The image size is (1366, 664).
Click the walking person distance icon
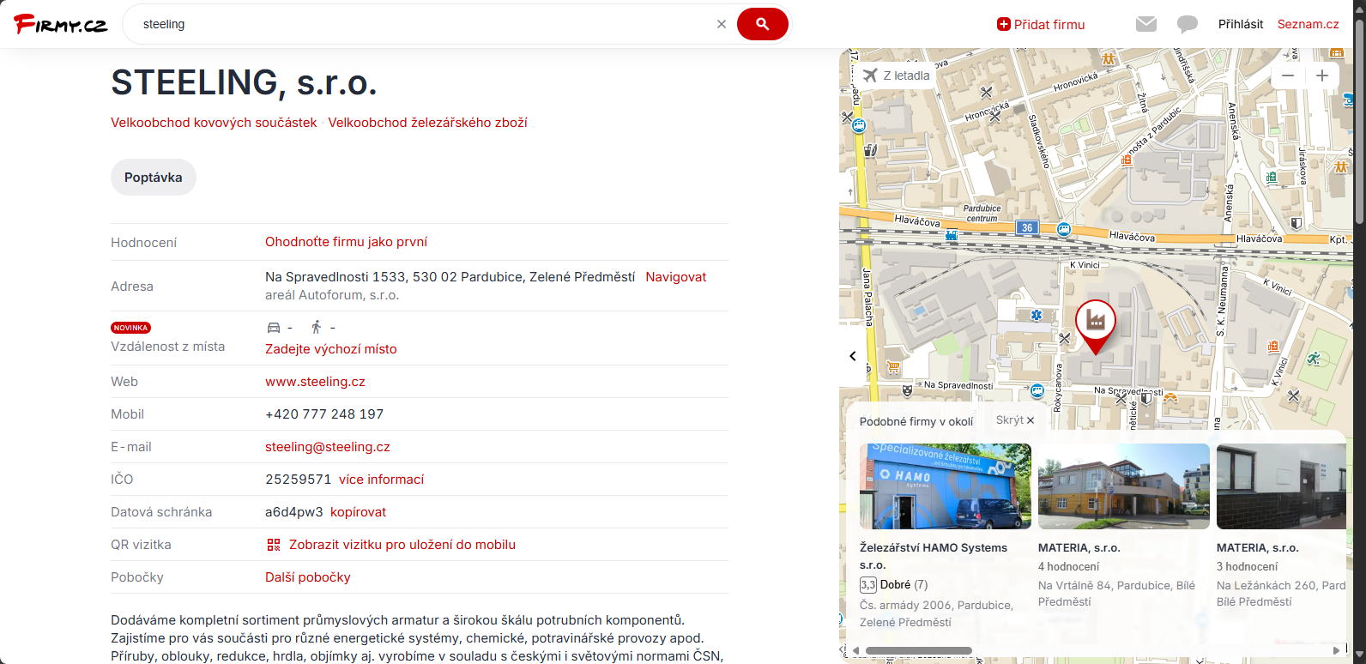tap(317, 327)
